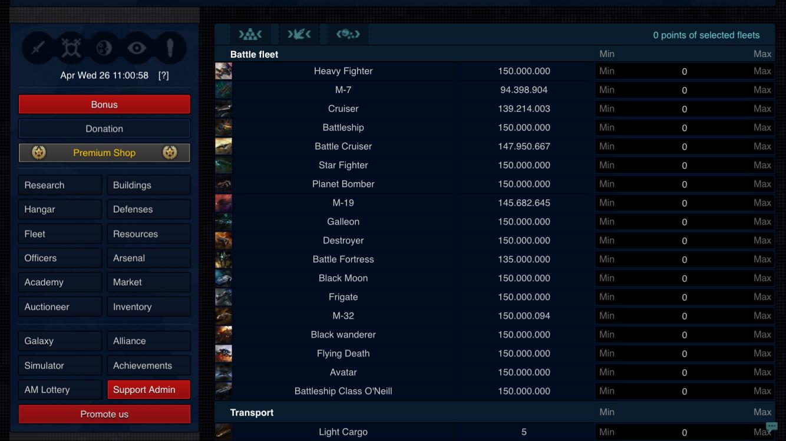The height and width of the screenshot is (441, 786).
Task: Click the moon planet icon
Action: pyautogui.click(x=104, y=48)
